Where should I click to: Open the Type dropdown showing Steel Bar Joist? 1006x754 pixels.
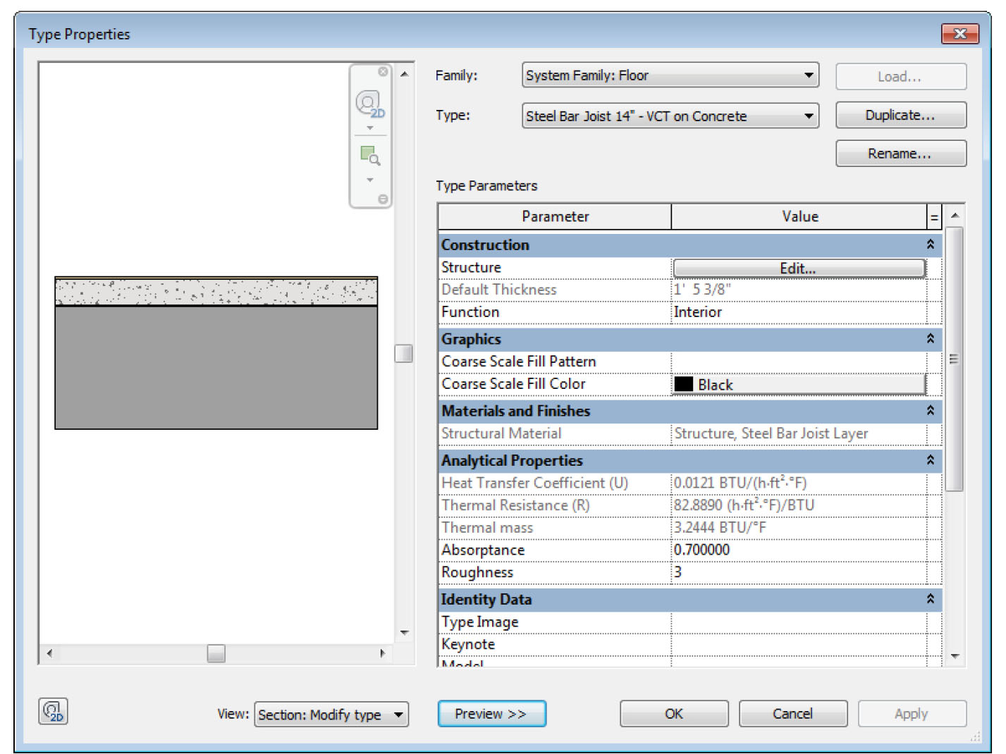(x=809, y=116)
